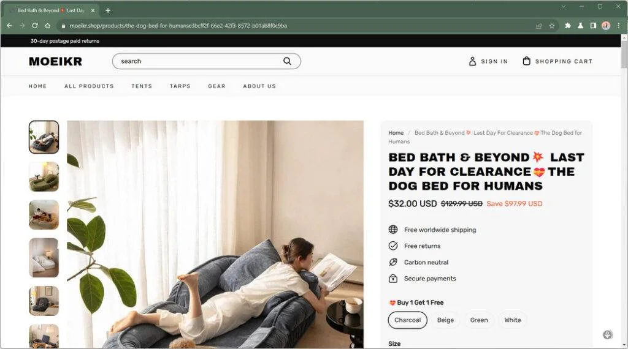The height and width of the screenshot is (349, 628).
Task: Share this page from address bar
Action: pos(539,26)
